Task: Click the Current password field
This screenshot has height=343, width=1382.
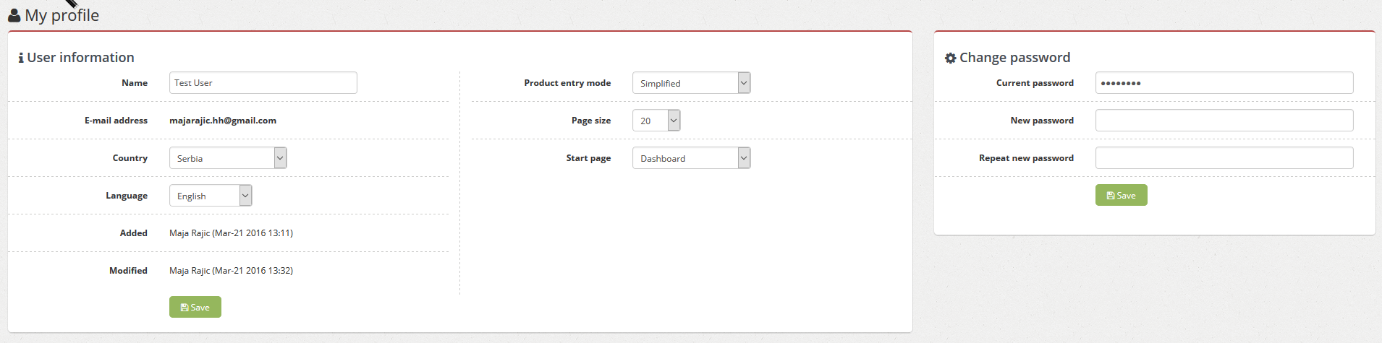Action: (1224, 83)
